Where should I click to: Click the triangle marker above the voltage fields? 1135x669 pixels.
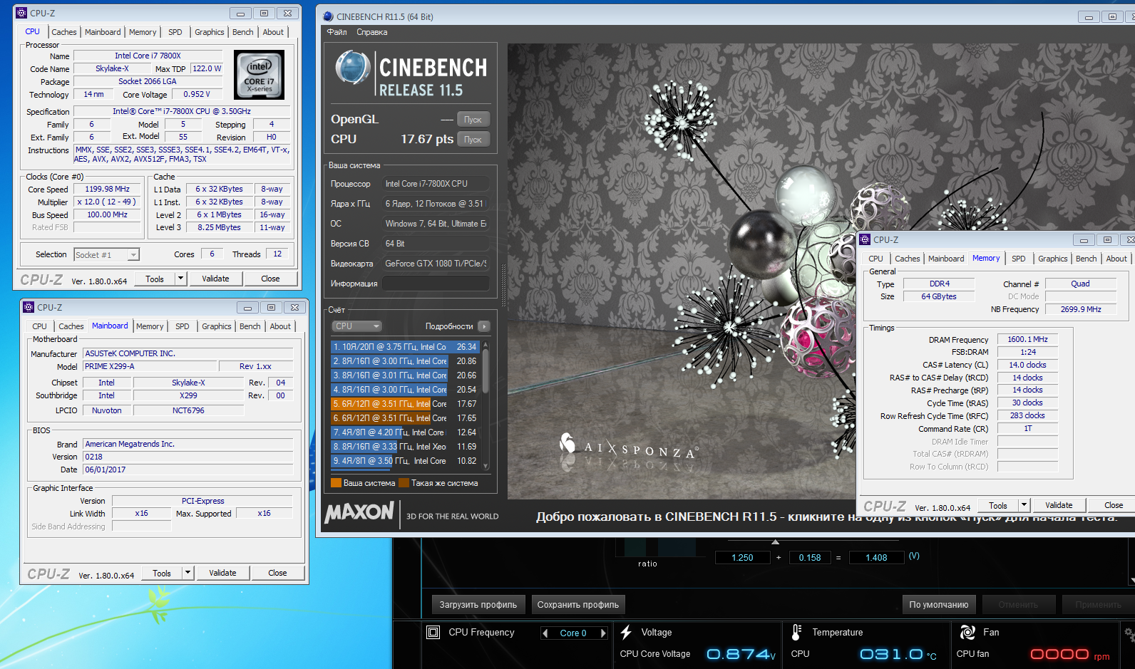tap(776, 542)
